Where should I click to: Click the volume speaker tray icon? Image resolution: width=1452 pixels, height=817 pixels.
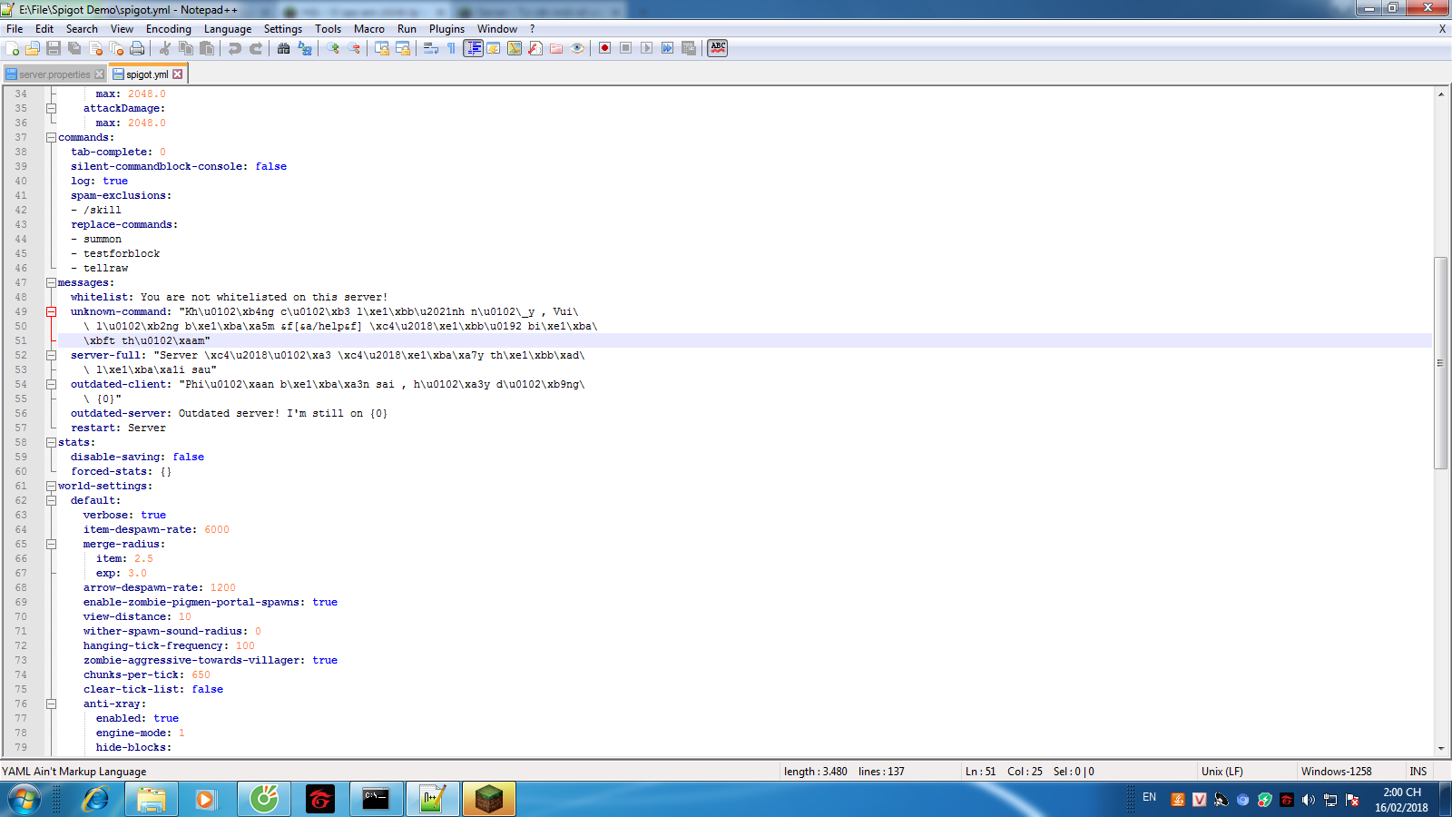click(x=1308, y=800)
